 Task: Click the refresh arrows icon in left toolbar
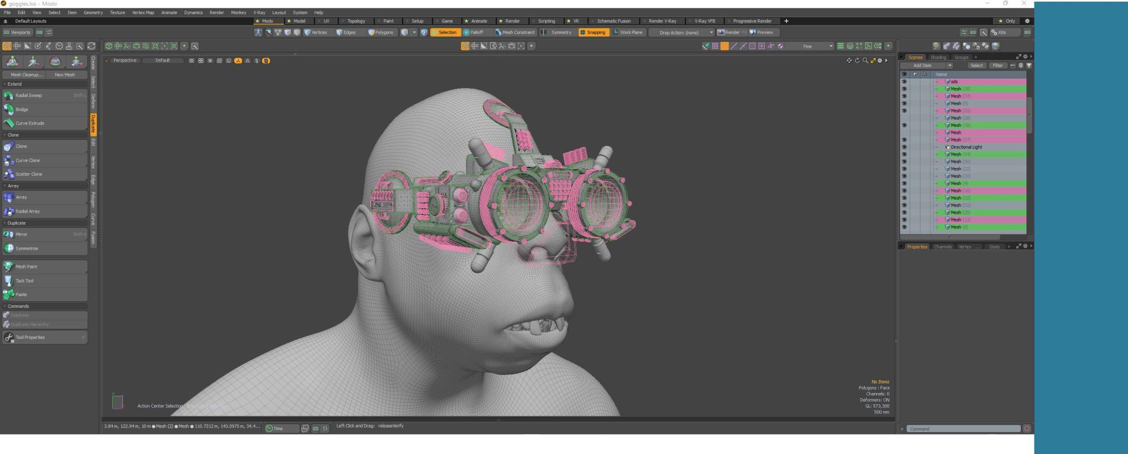91,46
